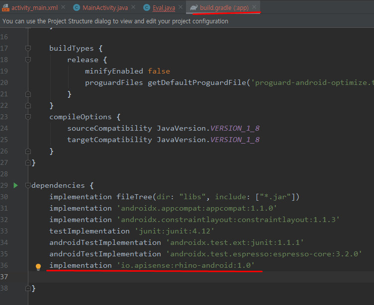The height and width of the screenshot is (305, 374).
Task: Click the XML file icon on activity_main.xml tab
Action: 5,8
